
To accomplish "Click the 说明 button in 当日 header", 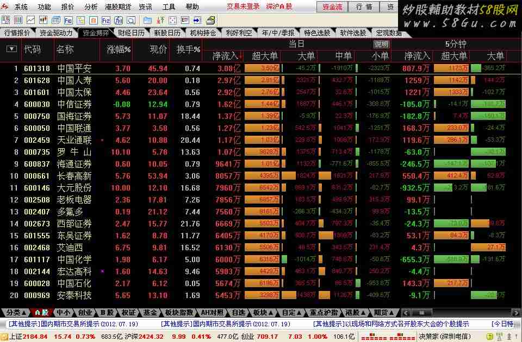I will pos(382,44).
